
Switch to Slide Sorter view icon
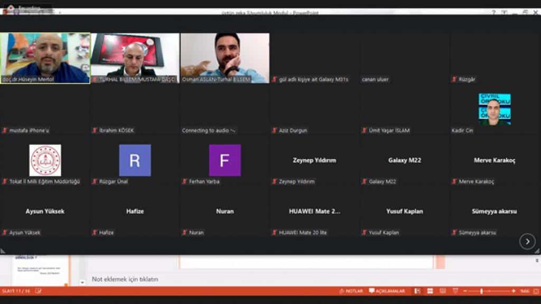[430, 291]
